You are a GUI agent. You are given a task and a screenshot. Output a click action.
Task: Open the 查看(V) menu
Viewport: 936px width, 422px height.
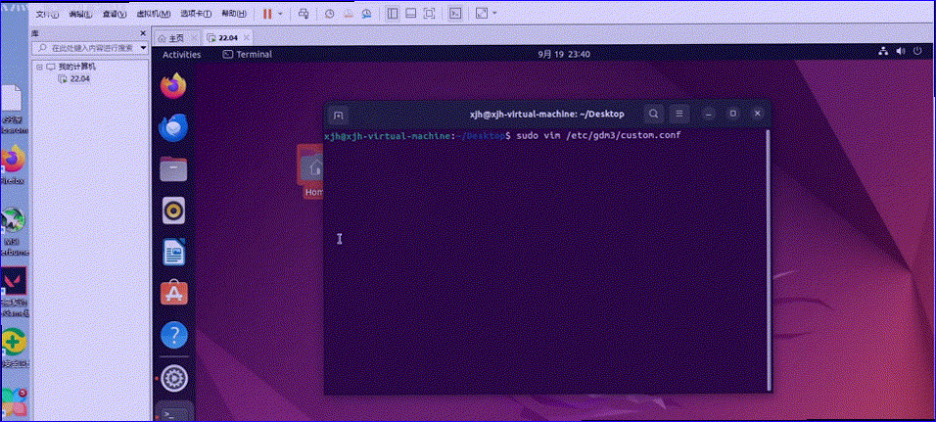coord(114,14)
